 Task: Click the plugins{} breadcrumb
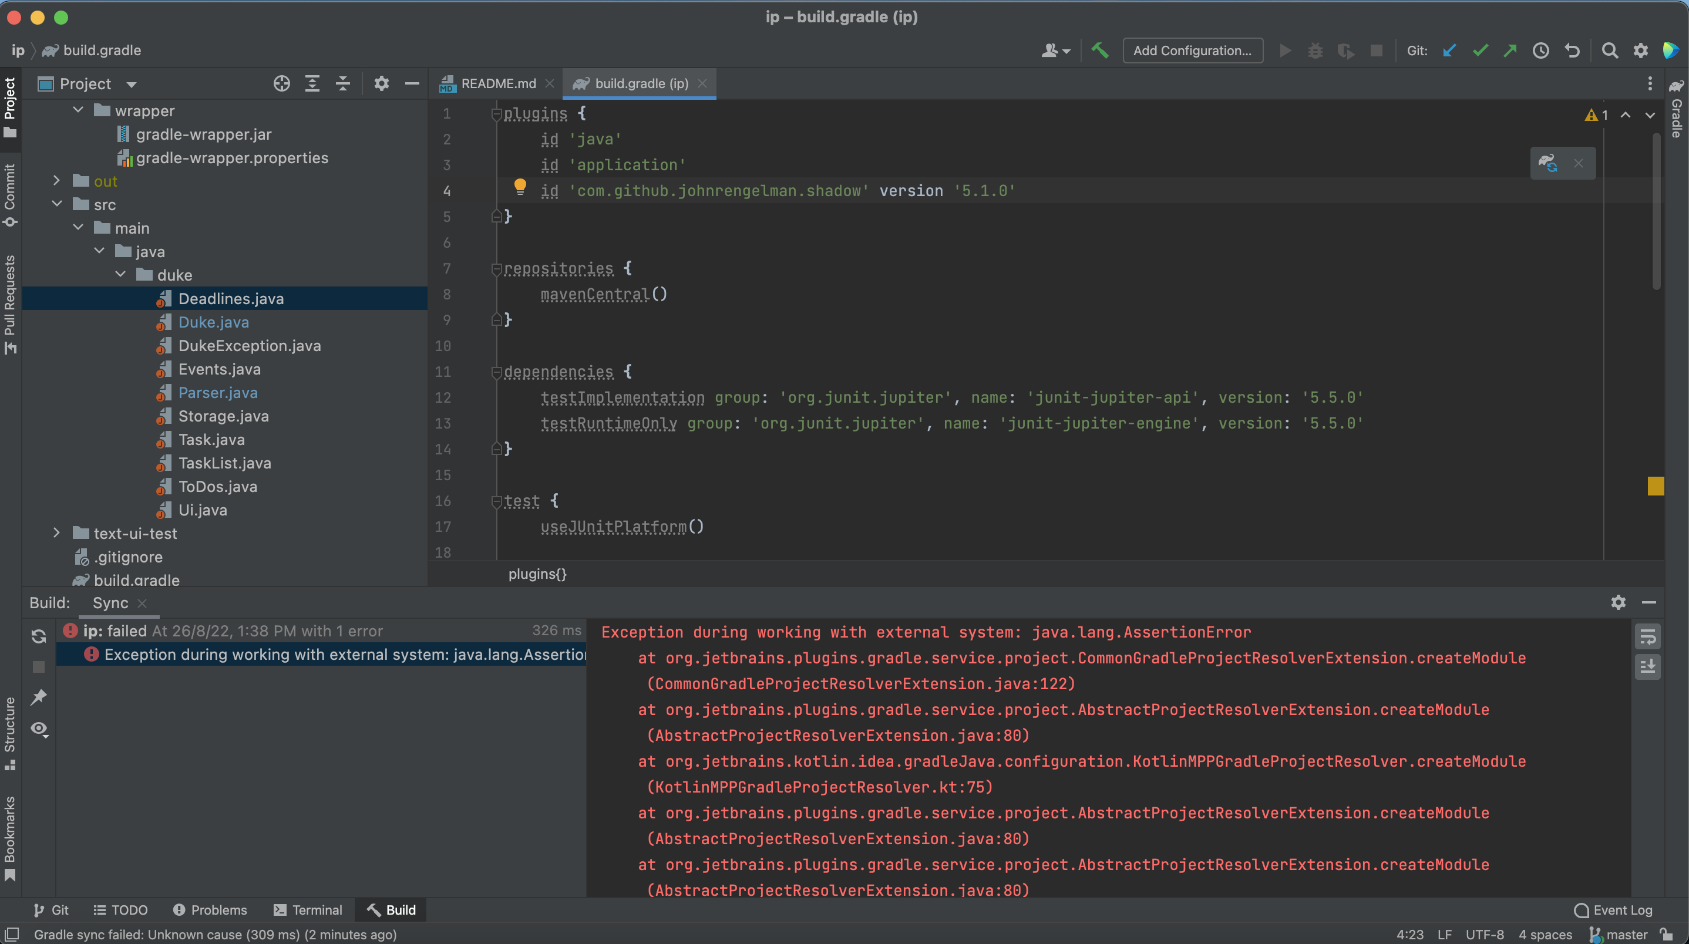[537, 574]
